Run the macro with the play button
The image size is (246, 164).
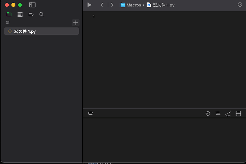coord(89,5)
